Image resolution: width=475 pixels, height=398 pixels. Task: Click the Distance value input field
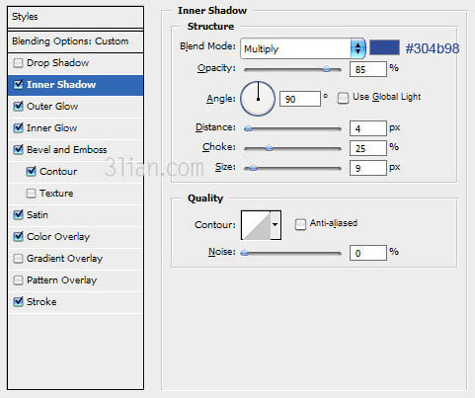(368, 128)
